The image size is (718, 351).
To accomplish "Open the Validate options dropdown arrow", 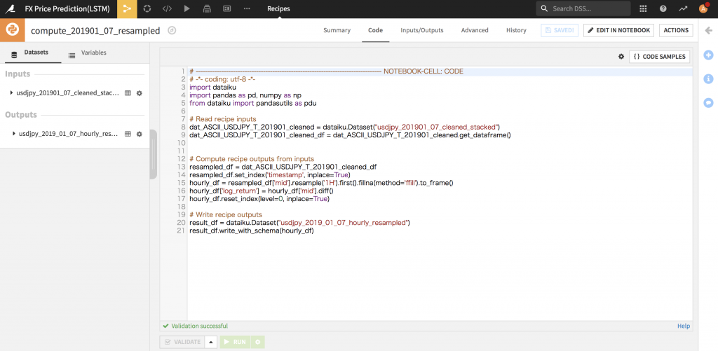I will (210, 342).
